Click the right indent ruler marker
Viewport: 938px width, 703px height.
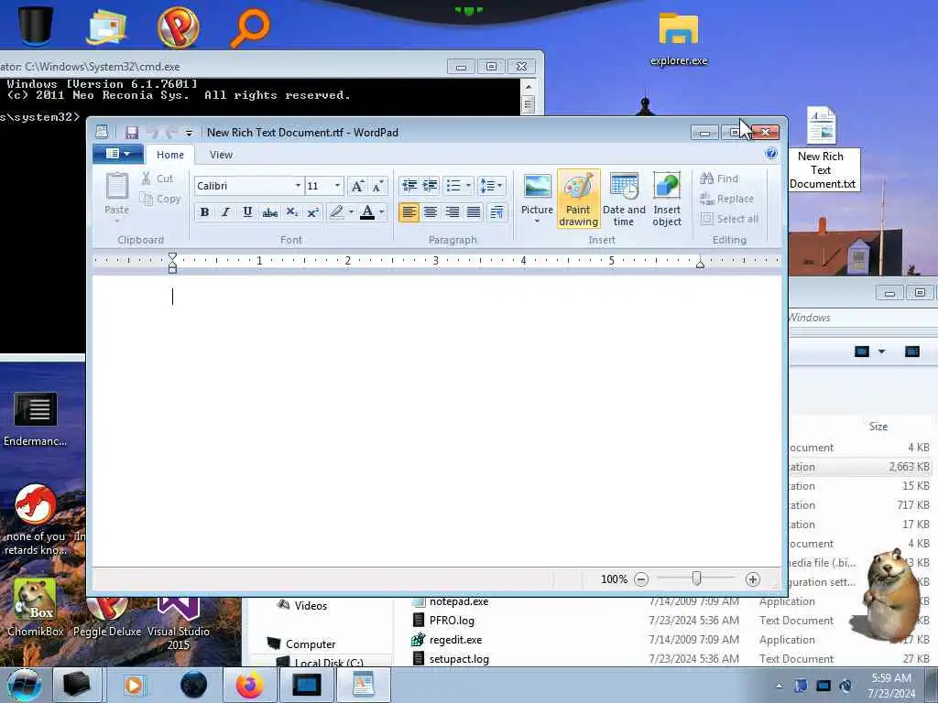[700, 264]
